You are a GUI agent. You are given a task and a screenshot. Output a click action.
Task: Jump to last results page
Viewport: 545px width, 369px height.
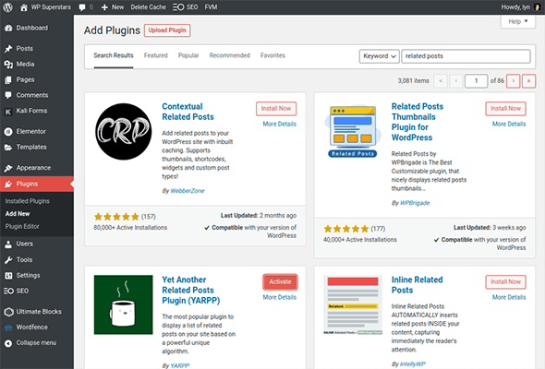[x=528, y=81]
